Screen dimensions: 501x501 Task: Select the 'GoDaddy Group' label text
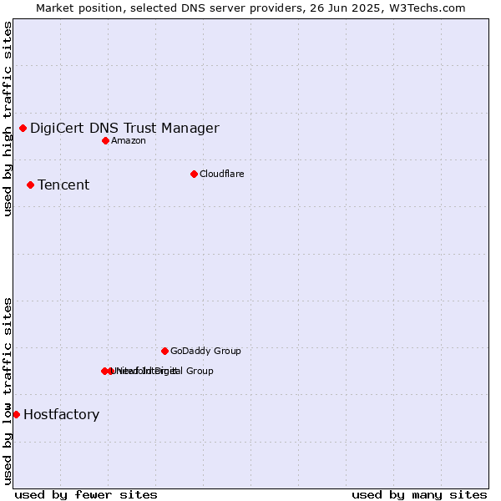click(205, 351)
